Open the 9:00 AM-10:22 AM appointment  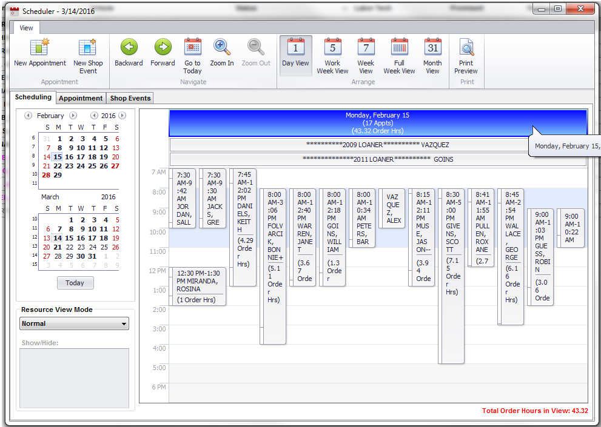(570, 228)
